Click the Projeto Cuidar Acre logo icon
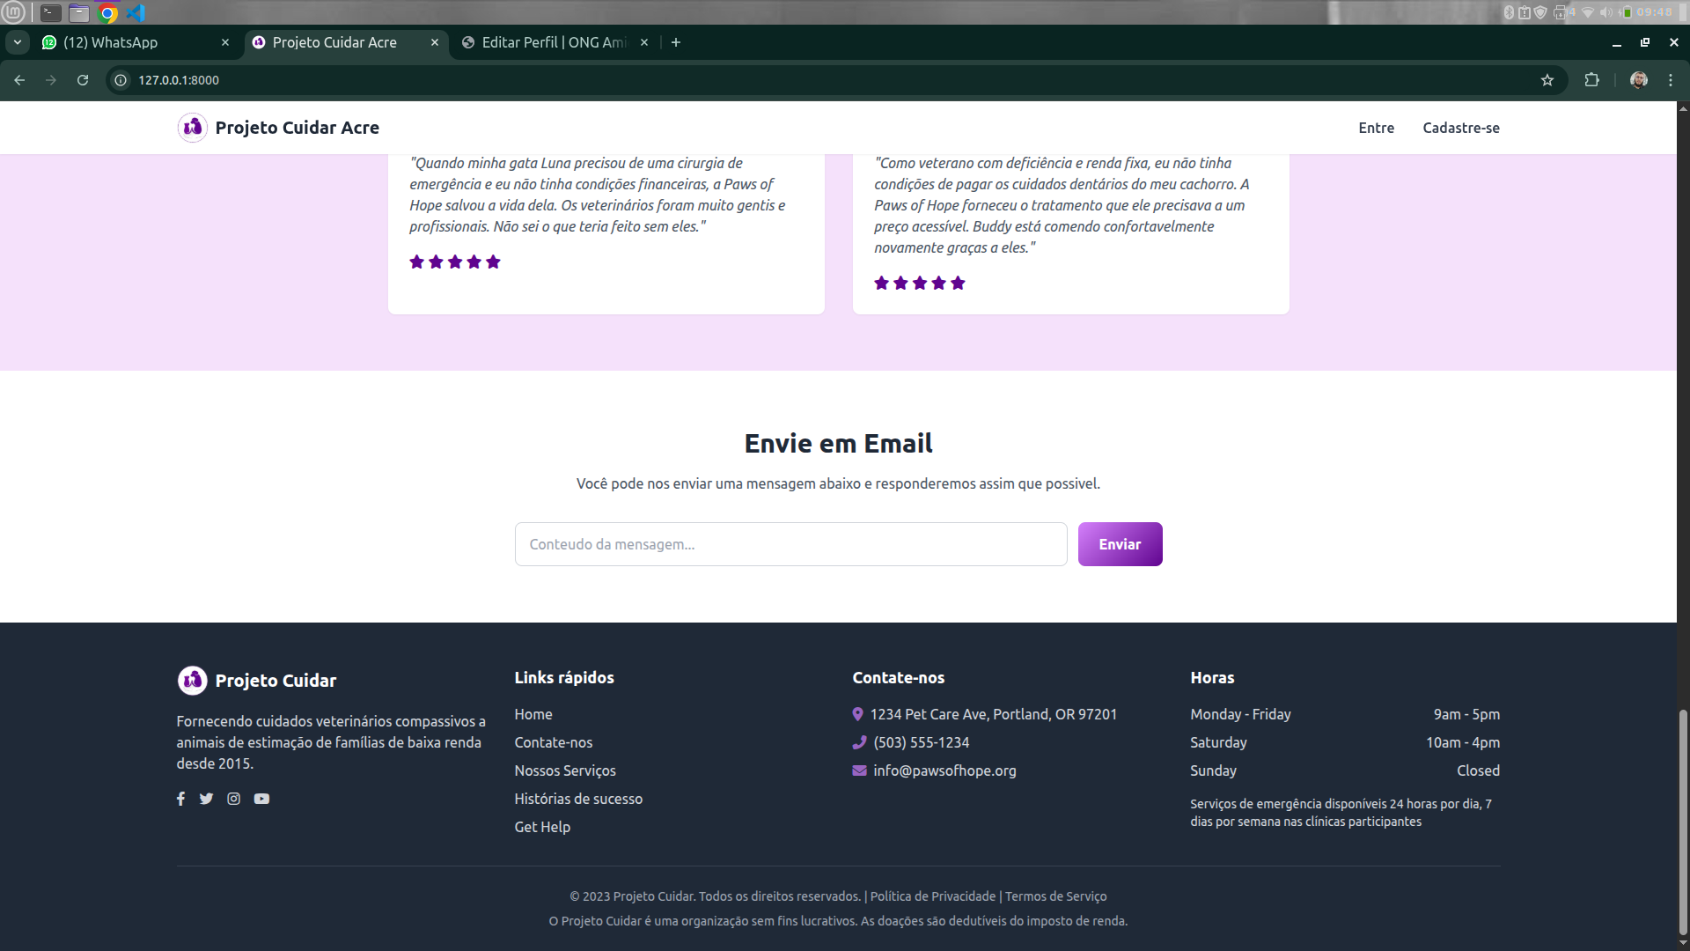This screenshot has width=1690, height=951. pyautogui.click(x=192, y=127)
